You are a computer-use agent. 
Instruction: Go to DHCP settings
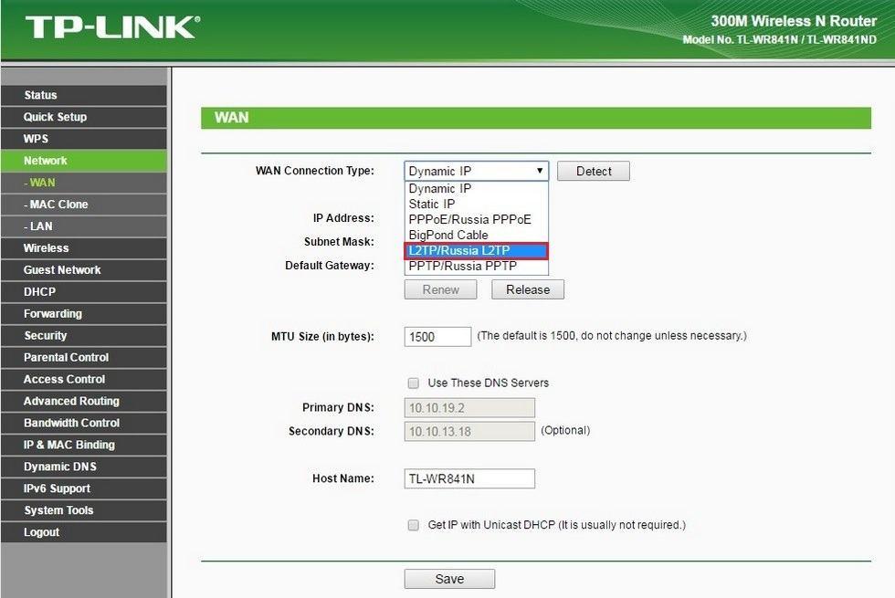[83, 291]
